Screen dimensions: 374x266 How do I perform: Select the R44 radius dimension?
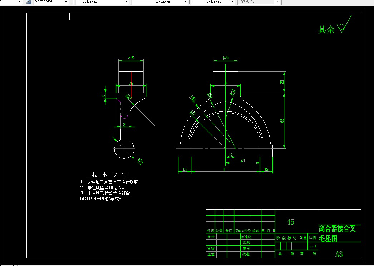pyautogui.click(x=192, y=113)
